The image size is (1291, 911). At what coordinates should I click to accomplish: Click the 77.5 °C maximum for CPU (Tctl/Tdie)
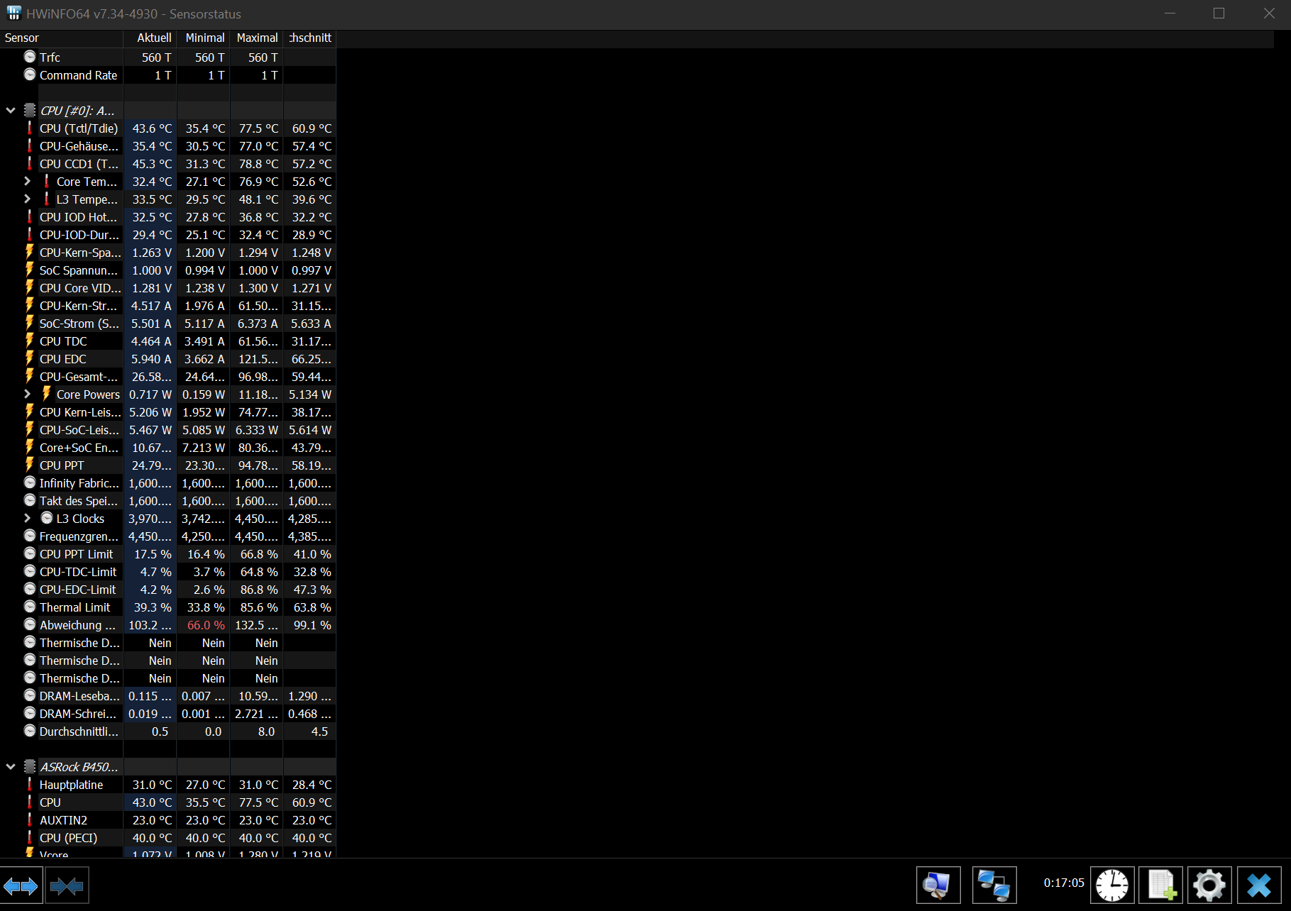258,128
